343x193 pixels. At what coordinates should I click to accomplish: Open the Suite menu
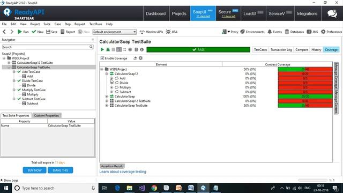point(47,24)
